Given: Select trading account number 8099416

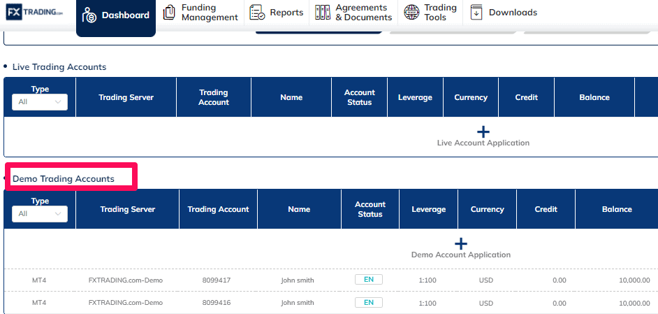Looking at the screenshot, I should (x=216, y=303).
